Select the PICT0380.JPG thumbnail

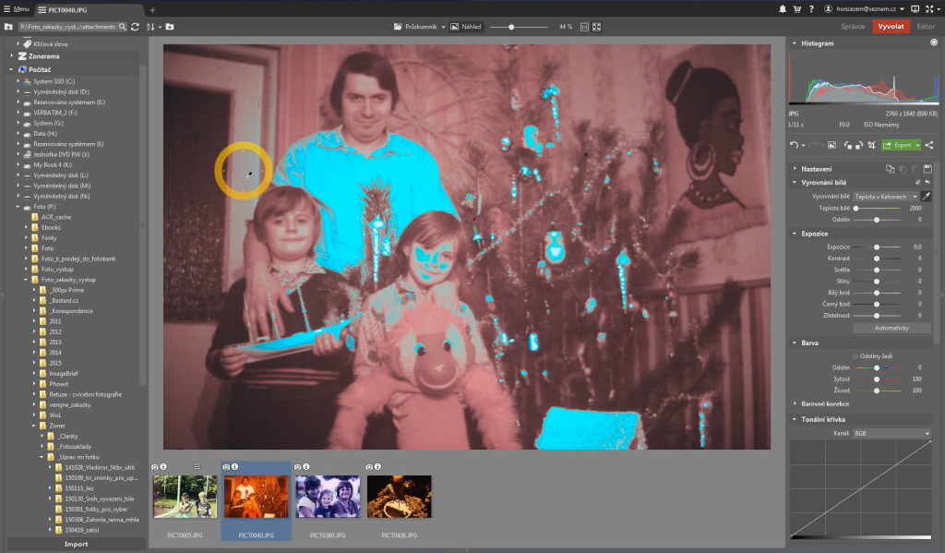coord(328,497)
